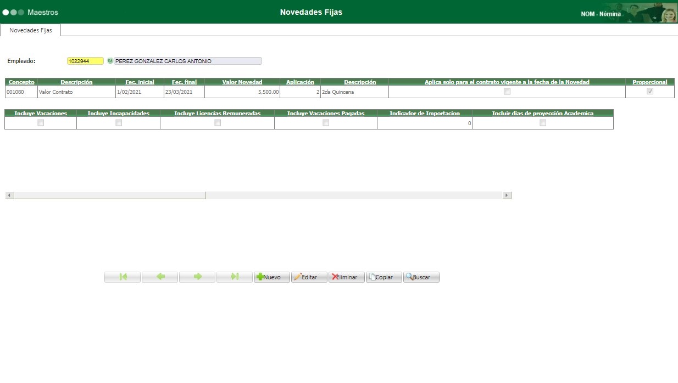This screenshot has height=383, width=678.
Task: Click the Maestros menu dots icon
Action: (13, 12)
